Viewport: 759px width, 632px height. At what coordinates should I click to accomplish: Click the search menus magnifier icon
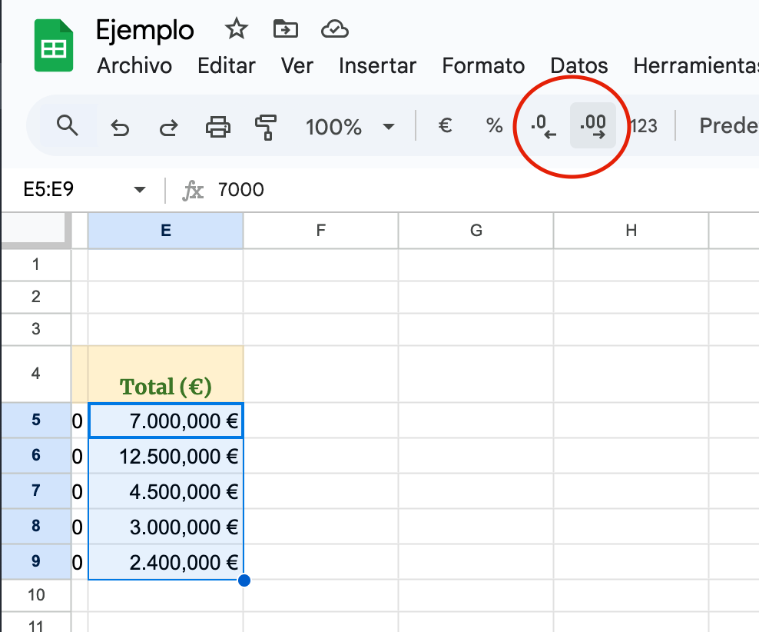tap(68, 126)
